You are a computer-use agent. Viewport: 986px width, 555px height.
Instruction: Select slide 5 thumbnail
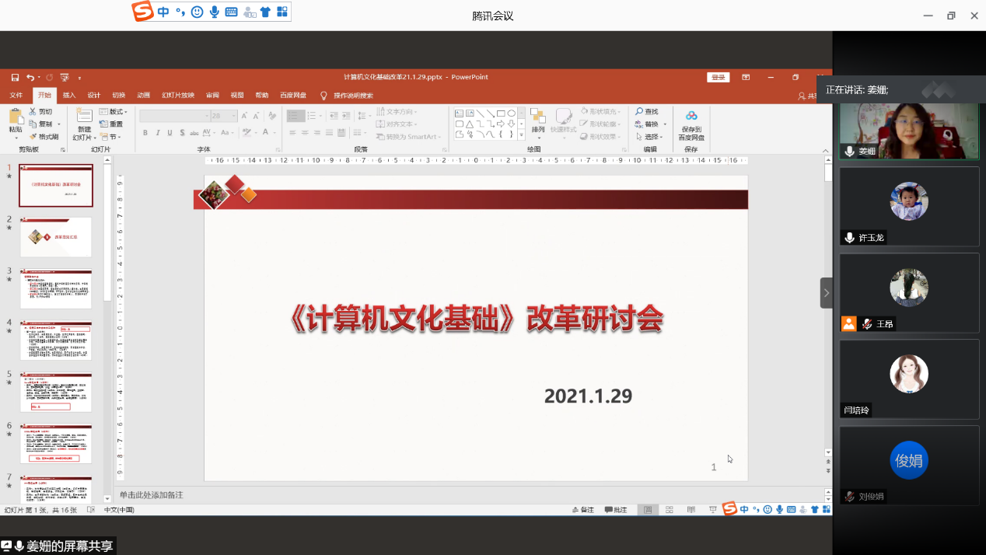56,392
